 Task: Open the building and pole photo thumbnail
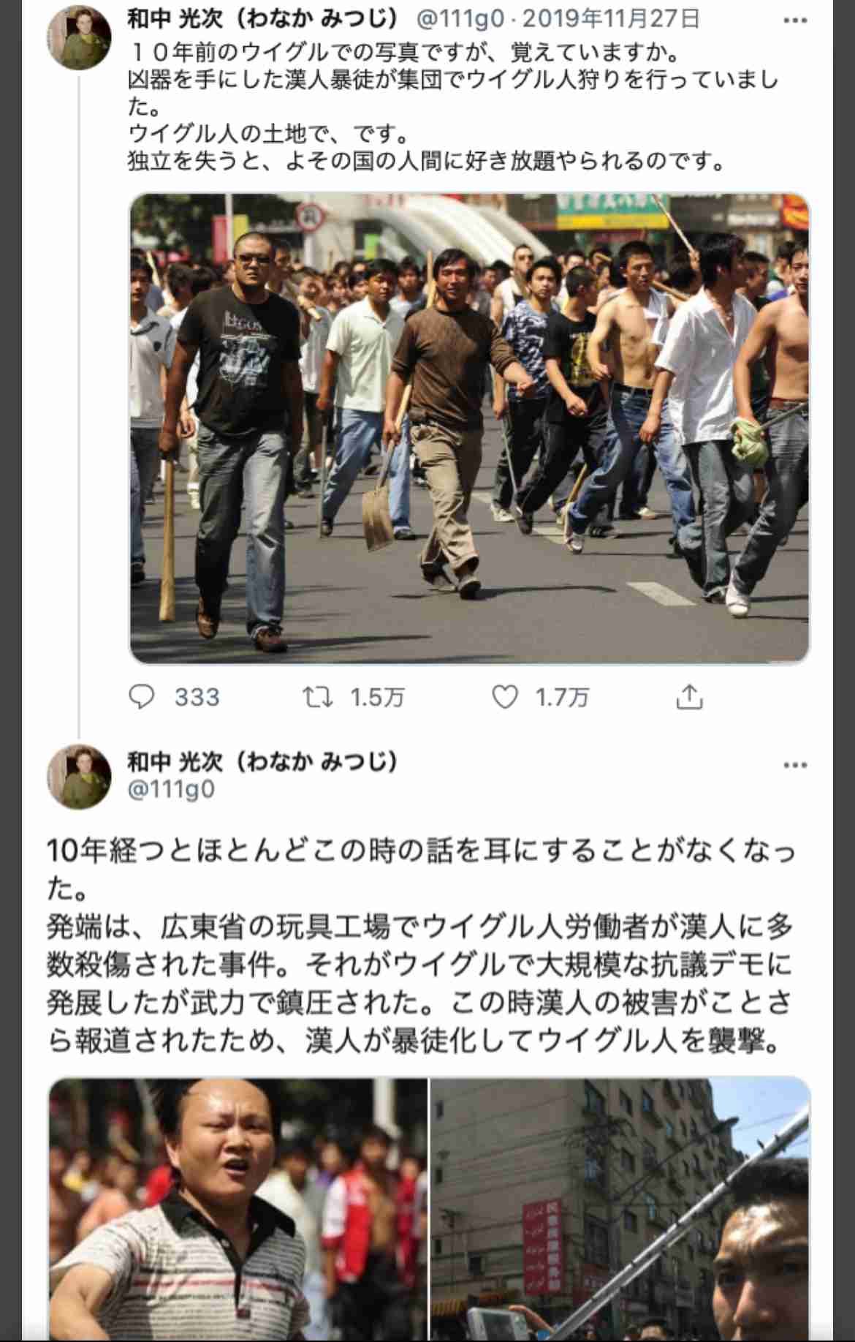tap(620, 1209)
